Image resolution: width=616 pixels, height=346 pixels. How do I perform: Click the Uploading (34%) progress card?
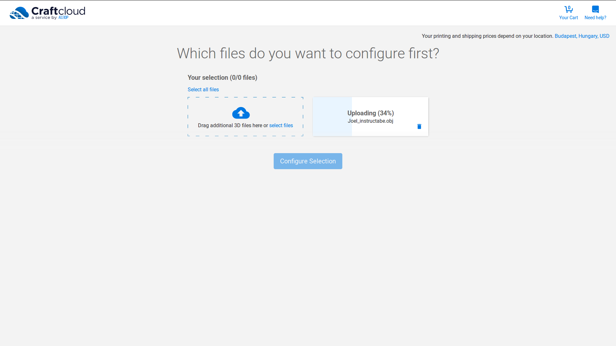point(371,117)
